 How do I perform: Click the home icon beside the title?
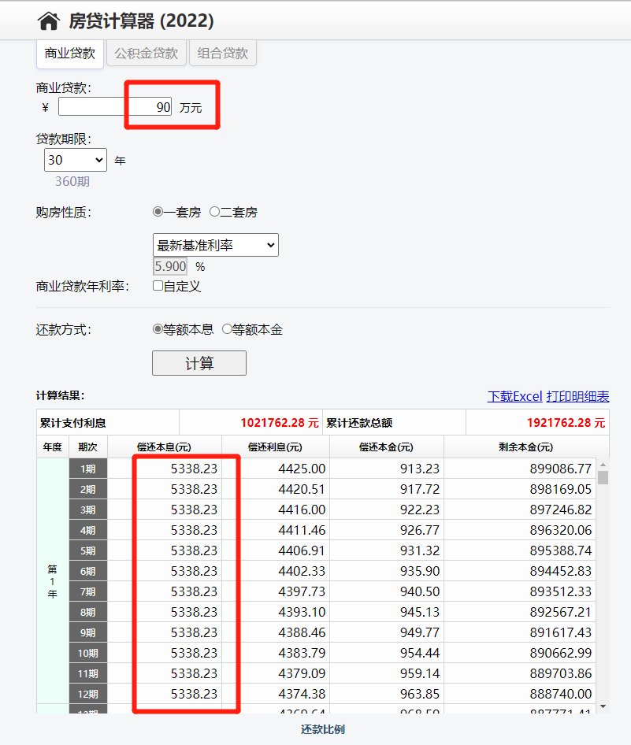(49, 21)
